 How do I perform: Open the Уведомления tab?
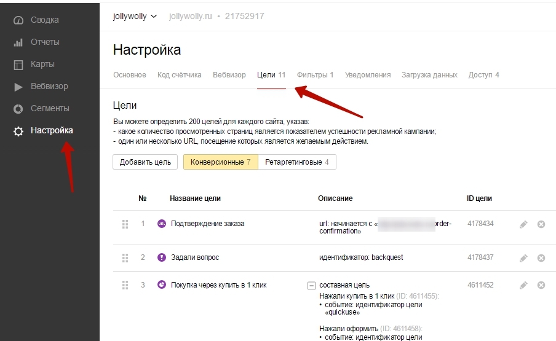pyautogui.click(x=368, y=75)
